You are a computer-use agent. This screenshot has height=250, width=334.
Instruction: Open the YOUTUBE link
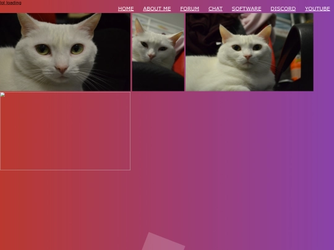tap(317, 9)
